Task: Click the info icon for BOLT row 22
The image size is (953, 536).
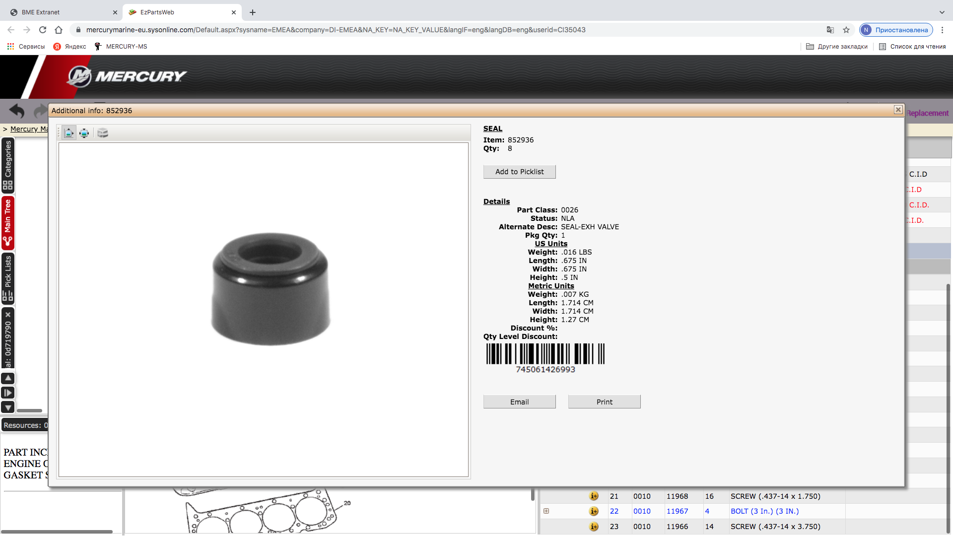Action: [x=594, y=511]
